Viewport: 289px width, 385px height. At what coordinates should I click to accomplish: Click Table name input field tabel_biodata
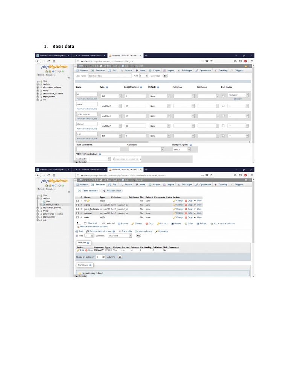pyautogui.click(x=110, y=76)
